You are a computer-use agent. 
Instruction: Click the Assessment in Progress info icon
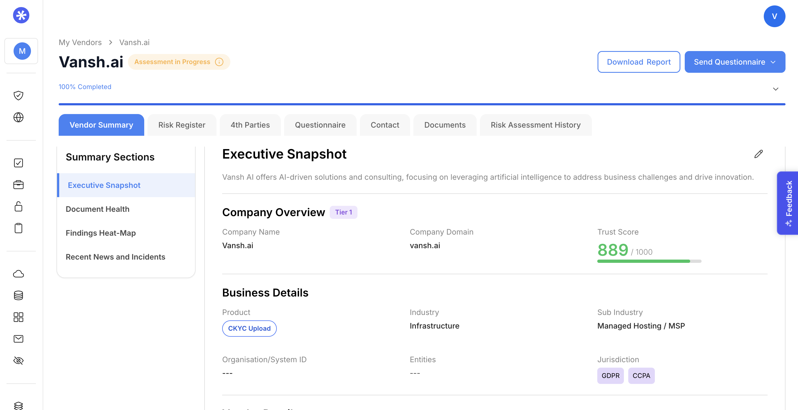[219, 62]
